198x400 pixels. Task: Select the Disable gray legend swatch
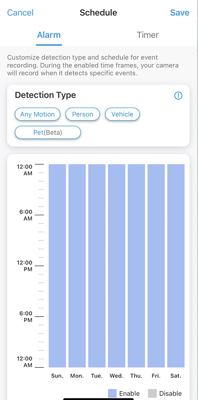(x=152, y=393)
